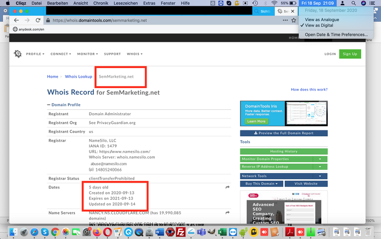This screenshot has height=239, width=381.
Task: Follow the 'How does this work?' link
Action: [308, 90]
